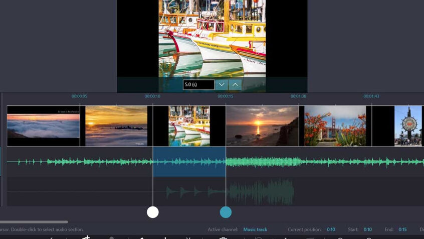Click the horizontal timeline scrollbar

(x=34, y=222)
